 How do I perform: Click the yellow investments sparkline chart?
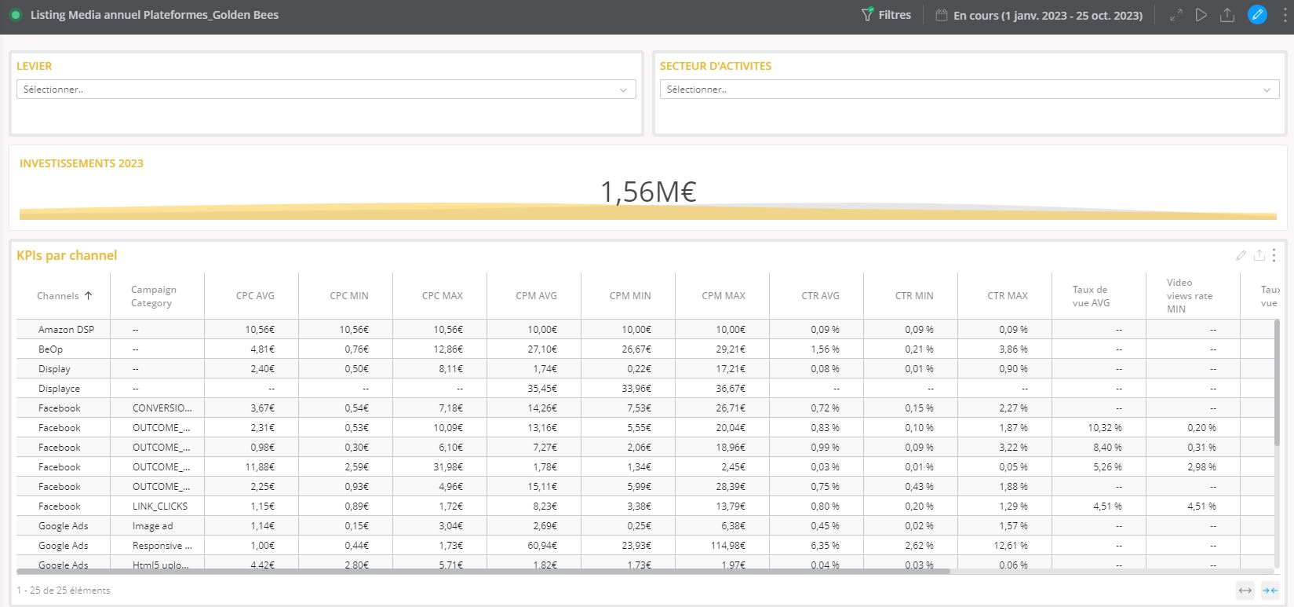(648, 212)
